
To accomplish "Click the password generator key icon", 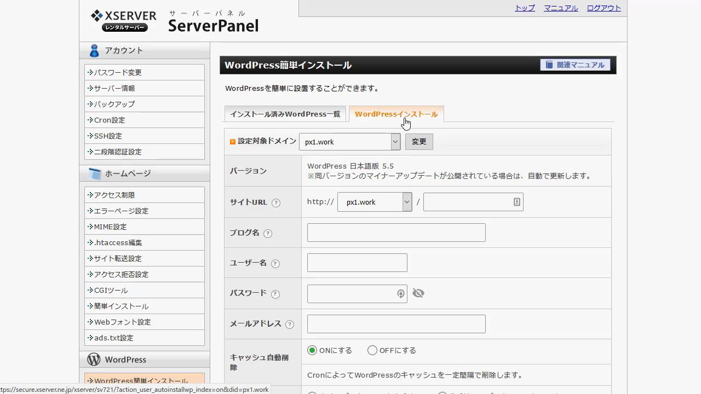I will pyautogui.click(x=401, y=294).
